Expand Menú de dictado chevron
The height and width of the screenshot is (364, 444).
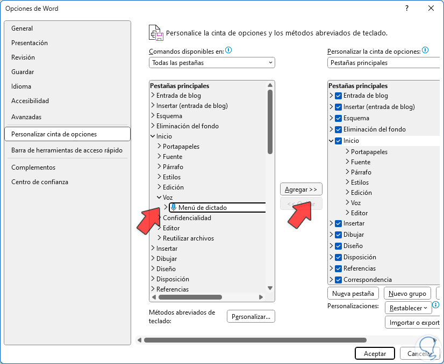166,207
